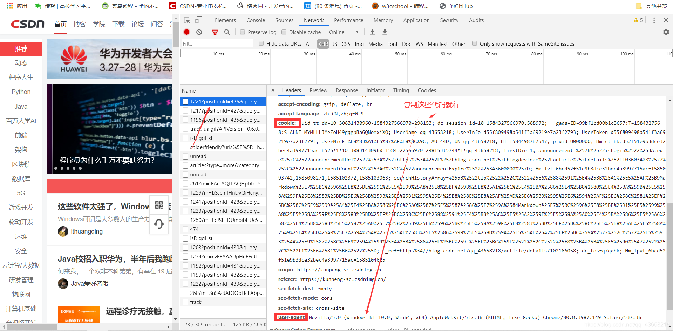The width and height of the screenshot is (673, 331).
Task: Click the CSDN logo
Action: tap(28, 24)
